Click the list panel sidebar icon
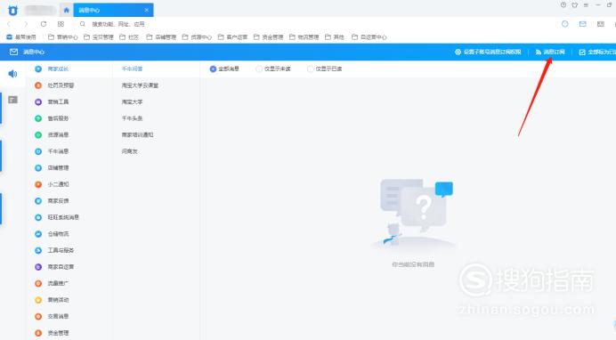The width and height of the screenshot is (616, 340). point(12,100)
